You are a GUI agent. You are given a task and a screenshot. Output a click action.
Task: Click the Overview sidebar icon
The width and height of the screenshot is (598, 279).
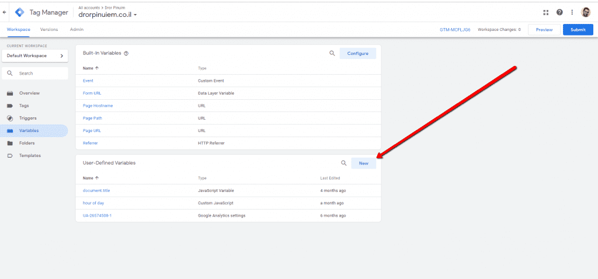click(x=11, y=93)
